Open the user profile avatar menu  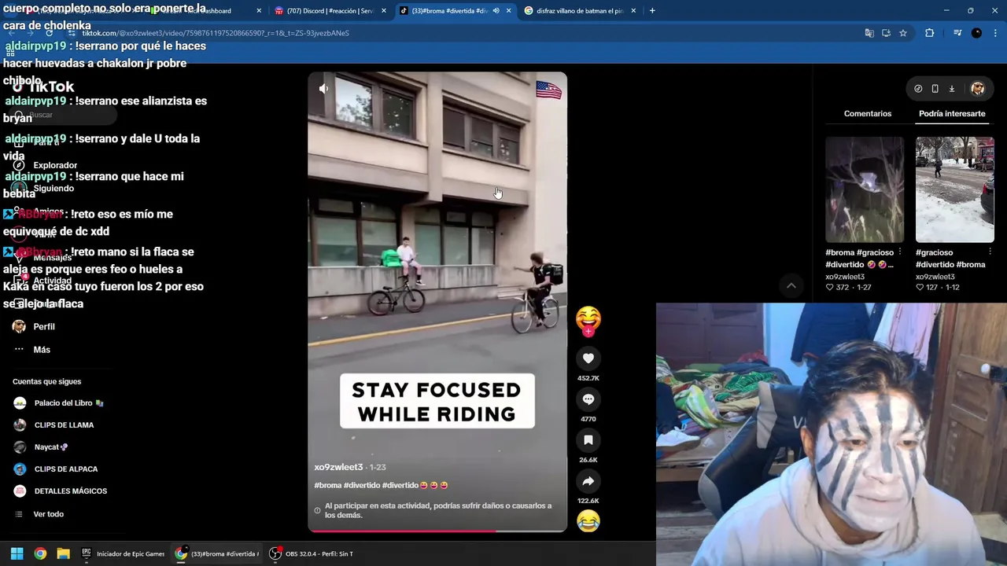(978, 89)
